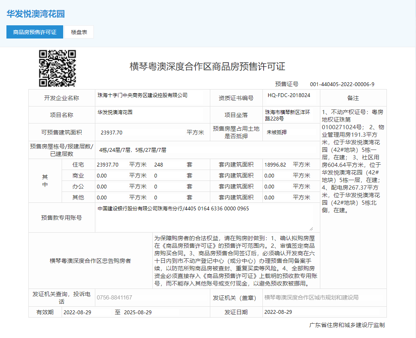Click the 未被抵押 mortgage status field
The height and width of the screenshot is (338, 416).
click(x=277, y=132)
